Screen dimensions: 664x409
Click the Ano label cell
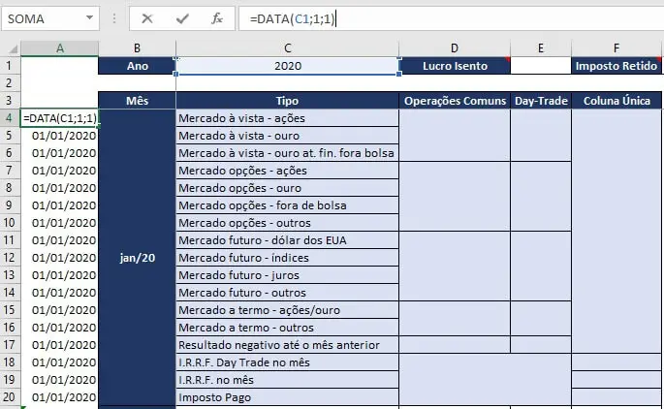(x=137, y=66)
